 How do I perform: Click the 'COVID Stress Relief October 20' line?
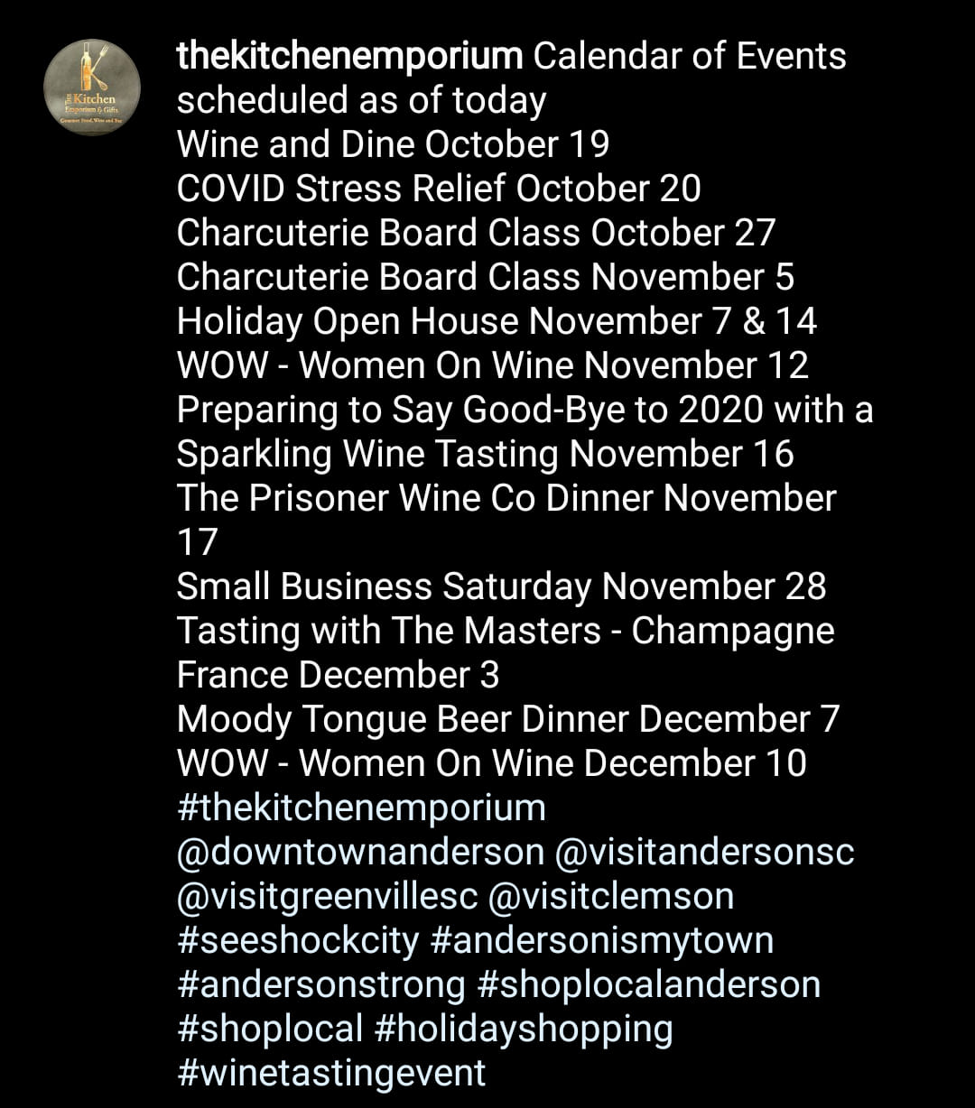439,189
